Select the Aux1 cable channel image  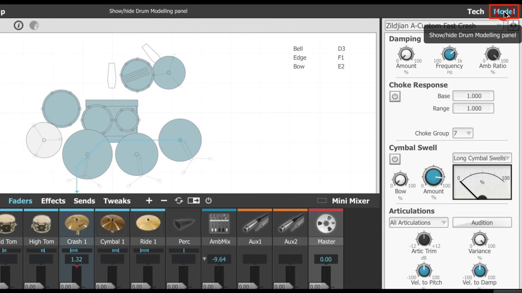click(x=255, y=224)
